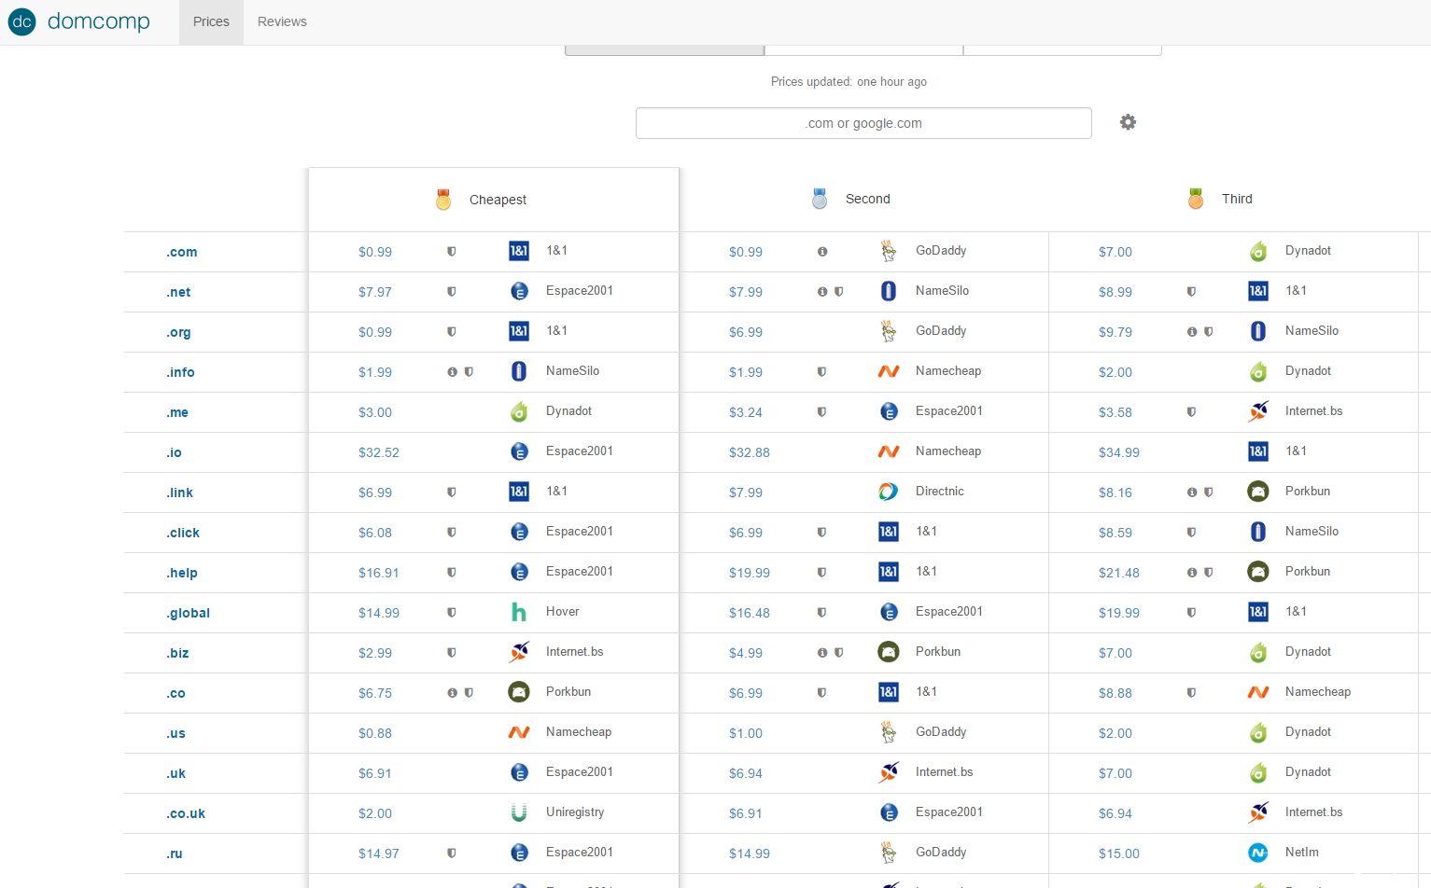Click the NetIm logo in the .ru row
Viewport: 1431px width, 888px height.
point(1258,853)
